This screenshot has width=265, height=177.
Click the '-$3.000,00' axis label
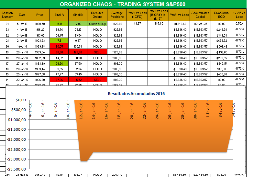click(17, 159)
